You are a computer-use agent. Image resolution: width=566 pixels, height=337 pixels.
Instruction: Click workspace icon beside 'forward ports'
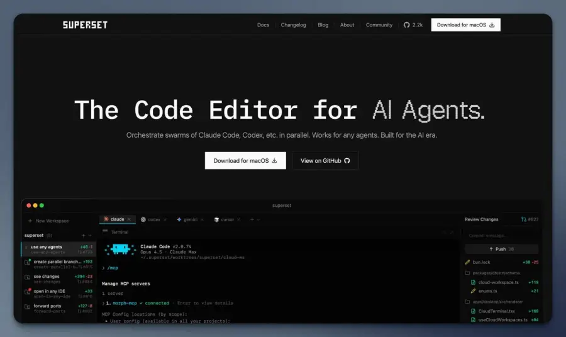tap(28, 307)
